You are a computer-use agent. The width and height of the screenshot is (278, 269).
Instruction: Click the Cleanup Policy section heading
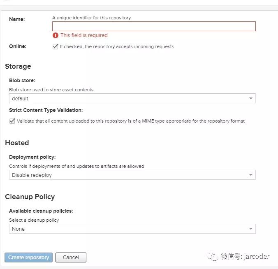coord(30,197)
